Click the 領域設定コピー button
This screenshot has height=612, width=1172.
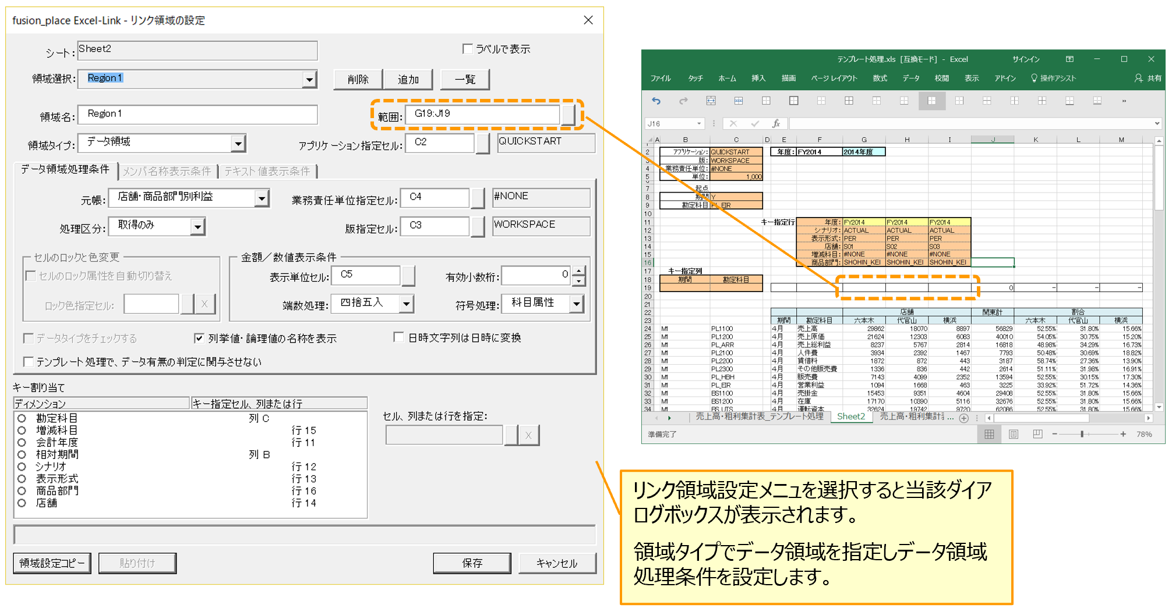pos(52,563)
